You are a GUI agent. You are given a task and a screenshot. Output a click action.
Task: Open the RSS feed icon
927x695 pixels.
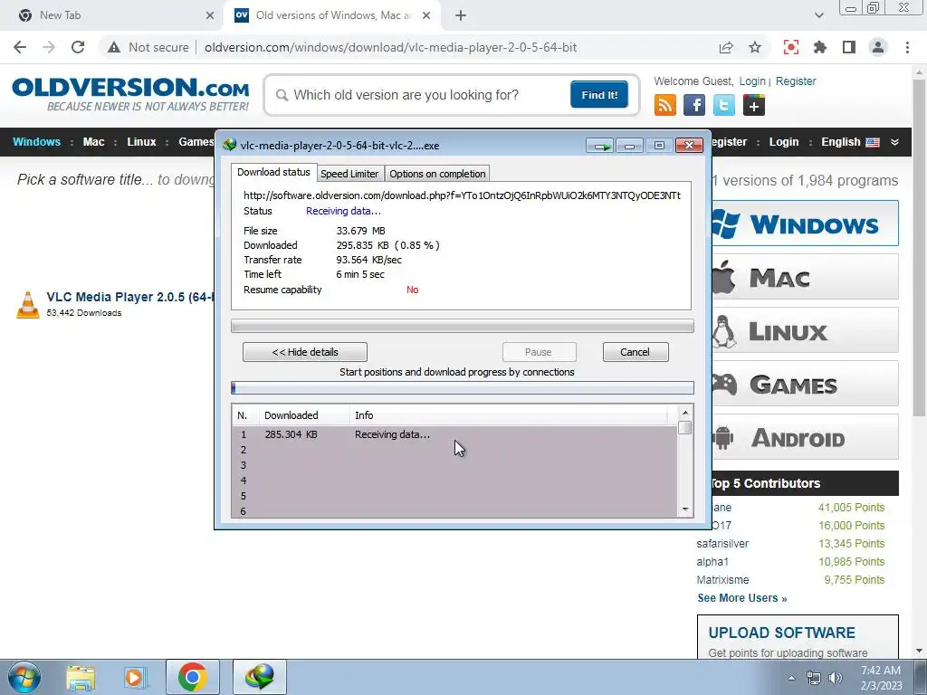(x=665, y=105)
